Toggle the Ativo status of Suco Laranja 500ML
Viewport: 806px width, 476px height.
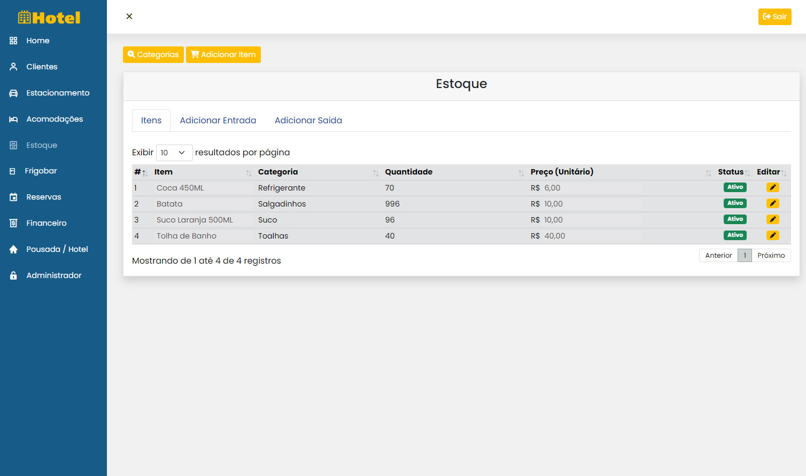coord(735,219)
